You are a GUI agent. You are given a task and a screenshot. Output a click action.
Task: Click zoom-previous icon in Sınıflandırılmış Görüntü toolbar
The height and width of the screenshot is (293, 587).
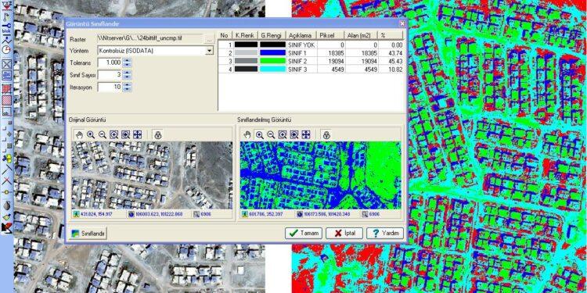coord(294,135)
